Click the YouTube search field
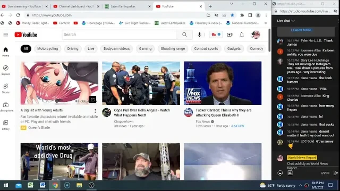The height and width of the screenshot is (191, 340). click(x=119, y=34)
